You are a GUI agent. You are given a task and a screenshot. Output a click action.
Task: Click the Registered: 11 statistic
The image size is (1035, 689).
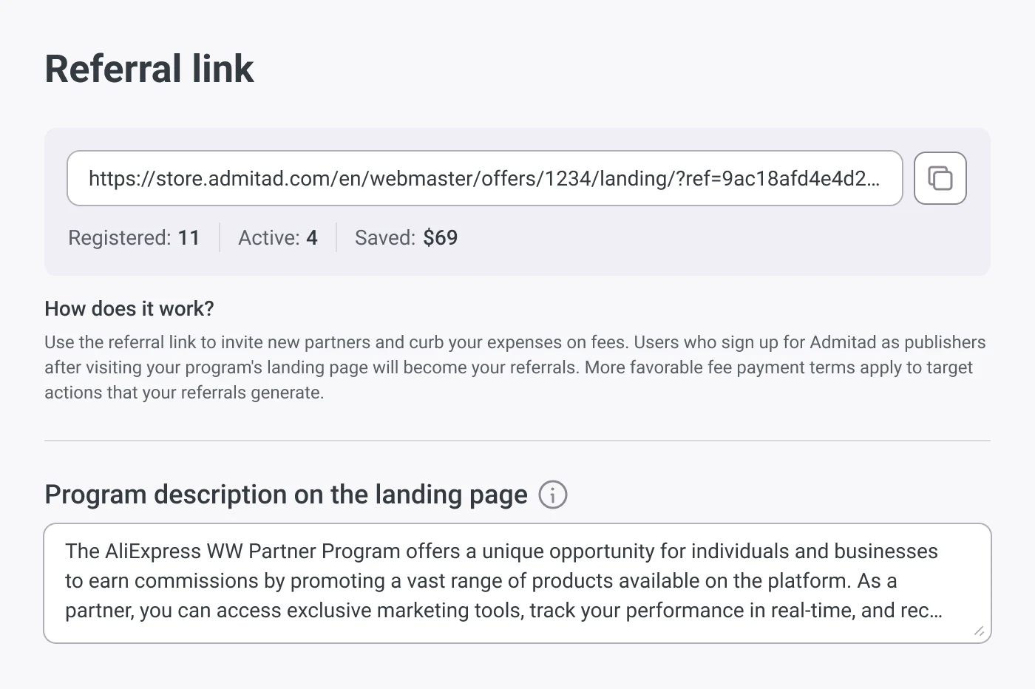134,237
